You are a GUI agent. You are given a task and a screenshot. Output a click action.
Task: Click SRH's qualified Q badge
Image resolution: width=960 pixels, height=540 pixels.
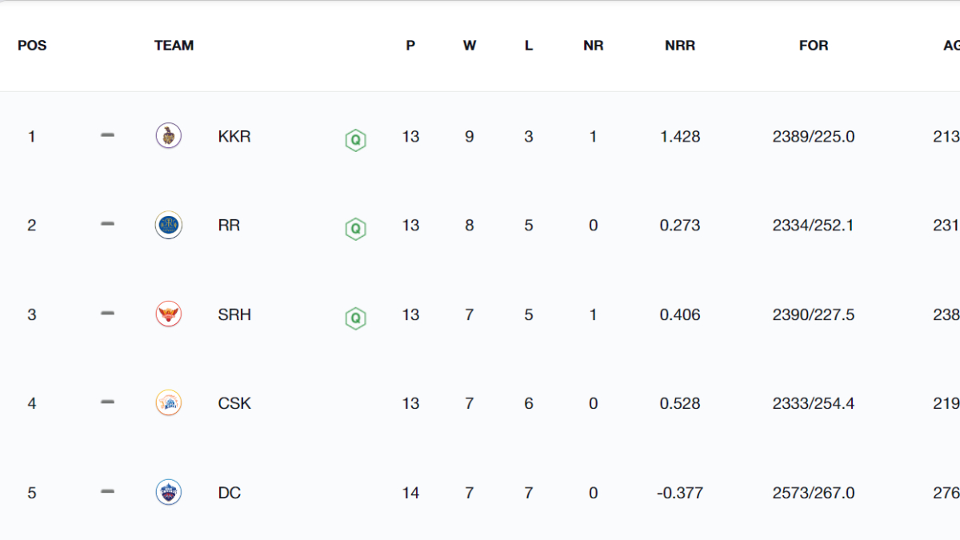(355, 318)
